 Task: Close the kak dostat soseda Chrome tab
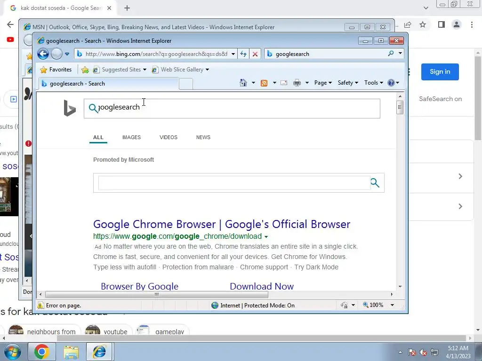(109, 8)
